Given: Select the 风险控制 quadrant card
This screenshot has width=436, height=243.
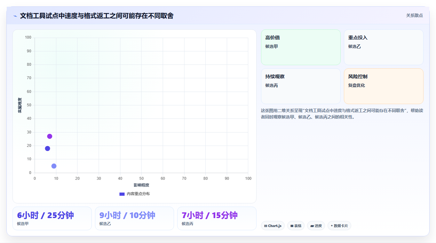Looking at the screenshot, I should click(x=384, y=86).
